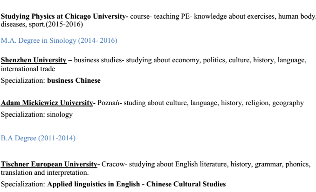Click the bold 'Applied linguistics in English' text
316x192 pixels.
(95, 184)
